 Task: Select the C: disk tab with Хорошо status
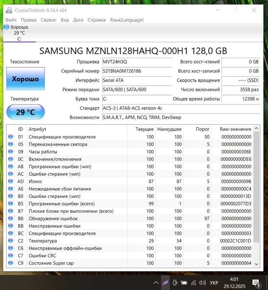[19, 33]
